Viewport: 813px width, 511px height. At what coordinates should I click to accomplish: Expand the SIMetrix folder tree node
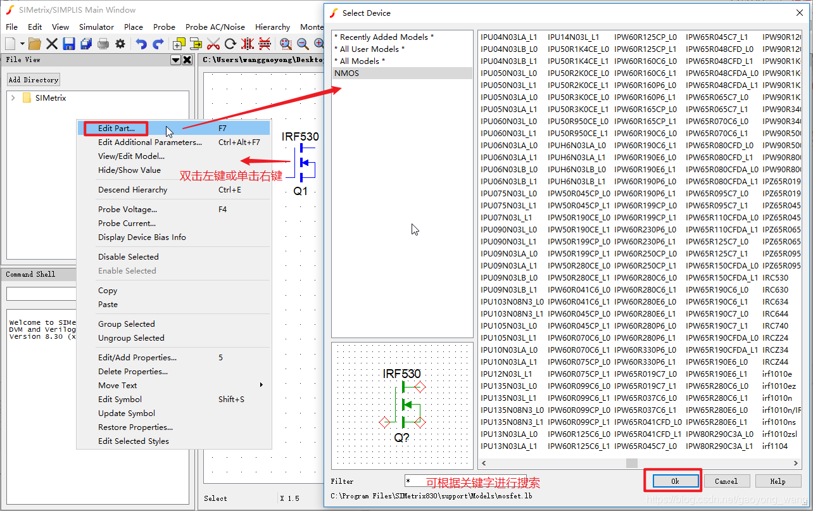coord(13,98)
